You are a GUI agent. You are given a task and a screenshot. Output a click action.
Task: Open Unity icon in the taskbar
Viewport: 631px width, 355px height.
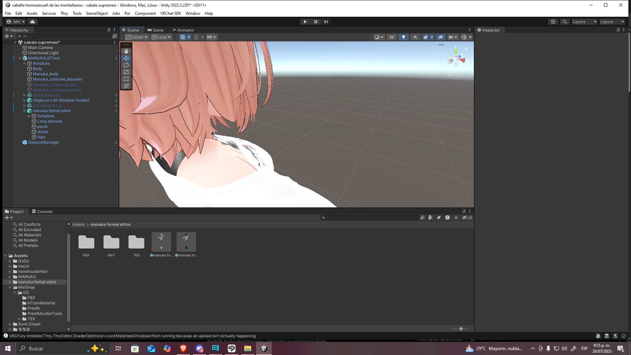[x=264, y=348]
